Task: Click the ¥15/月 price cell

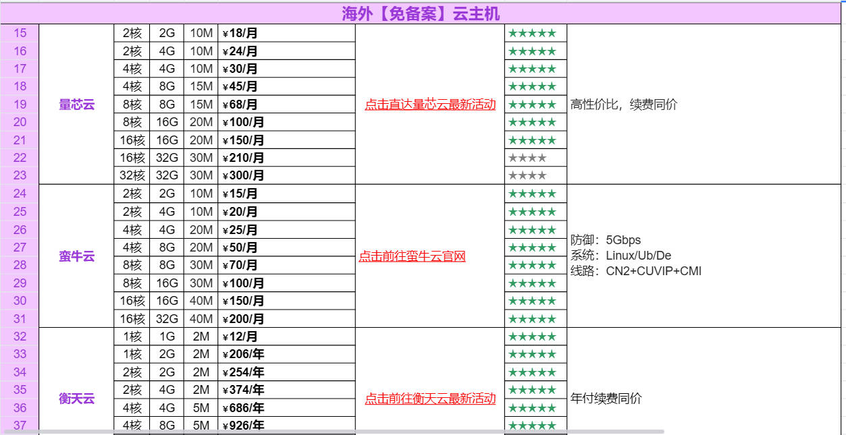Action: [x=286, y=194]
